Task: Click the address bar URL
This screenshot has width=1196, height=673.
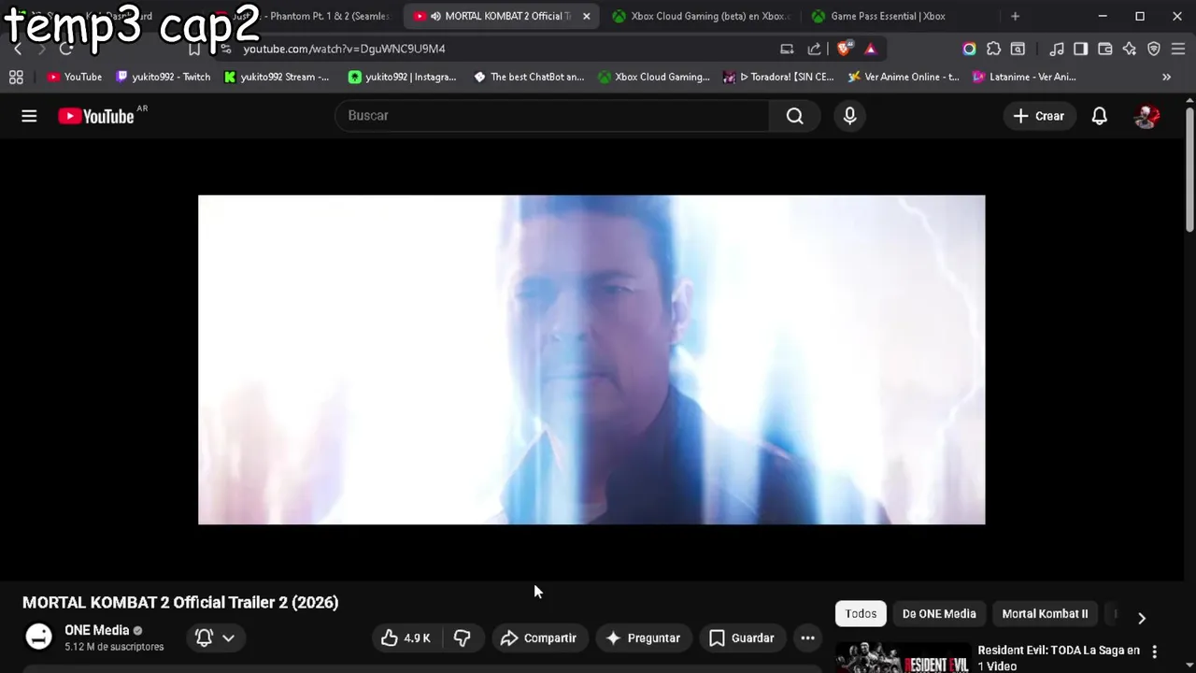Action: pyautogui.click(x=344, y=49)
